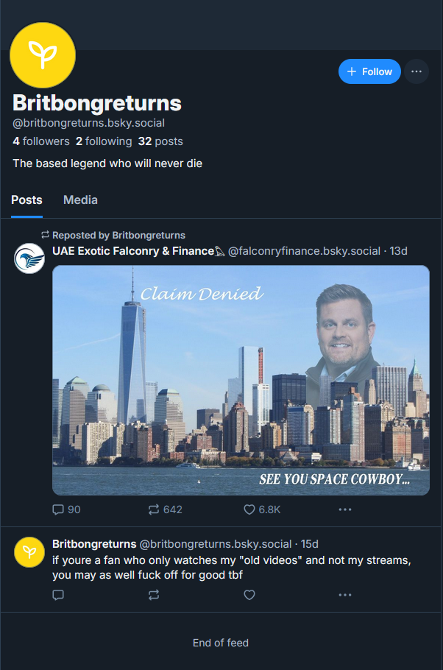
Task: View the 4 followers list
Action: [40, 141]
